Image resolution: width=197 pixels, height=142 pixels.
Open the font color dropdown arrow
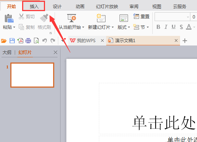click(x=194, y=27)
